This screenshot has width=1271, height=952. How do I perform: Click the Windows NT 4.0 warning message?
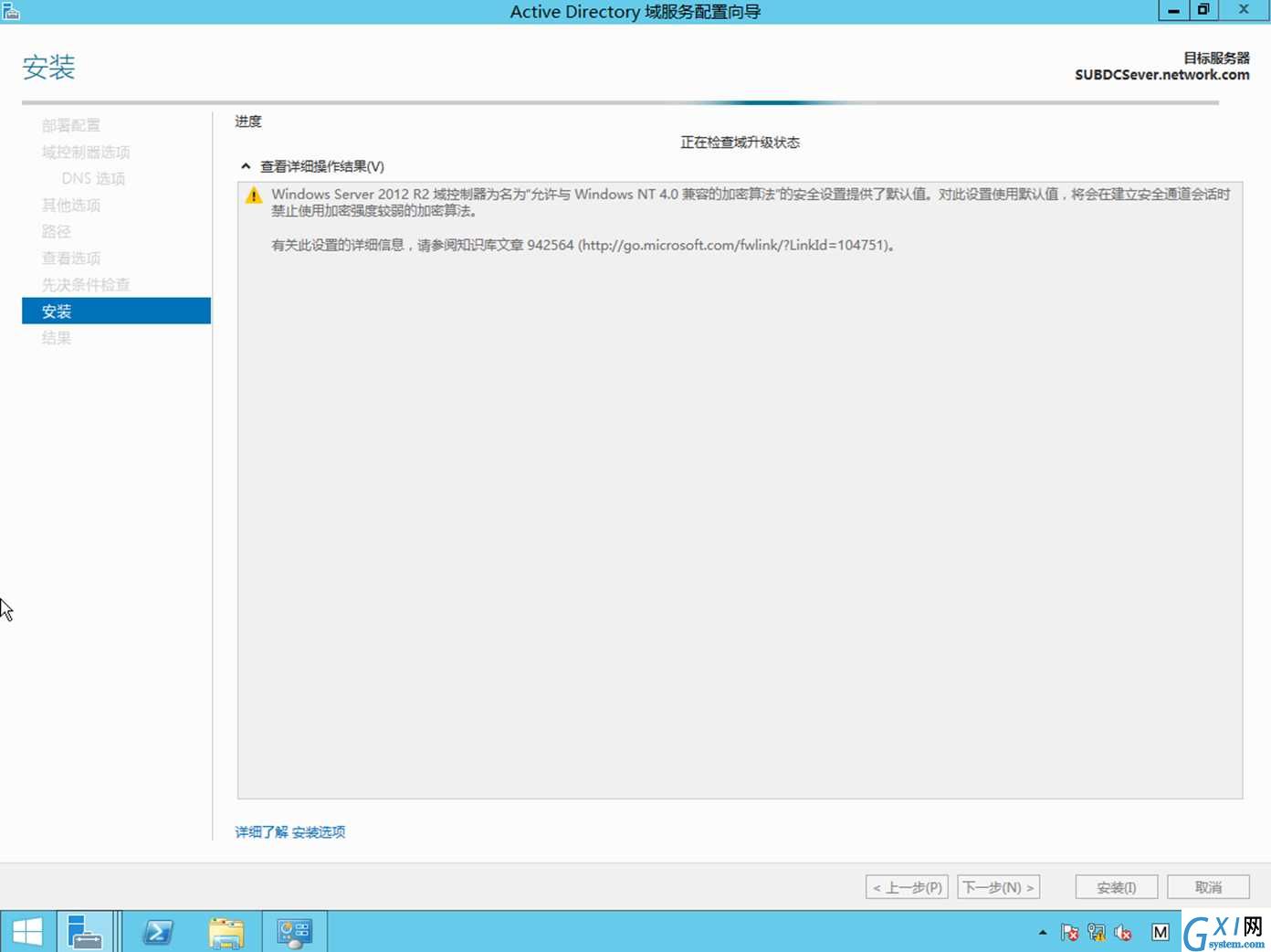tap(751, 202)
